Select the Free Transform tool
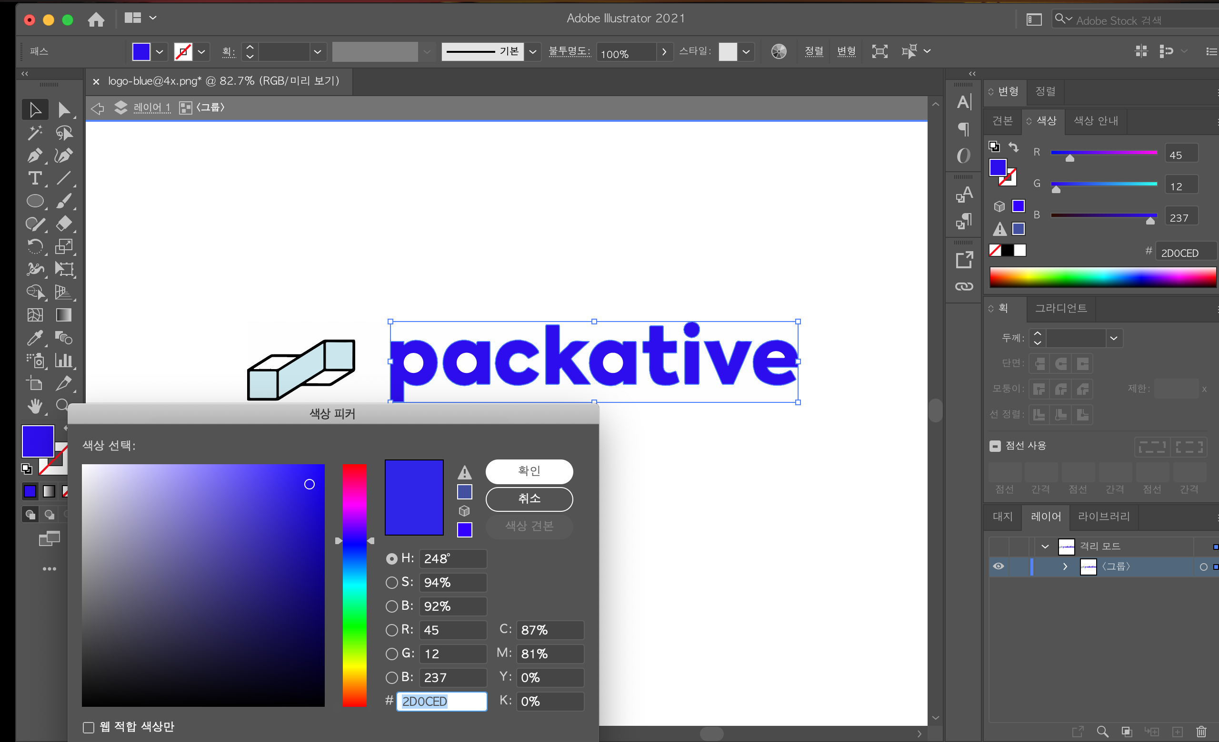This screenshot has height=742, width=1219. click(64, 269)
